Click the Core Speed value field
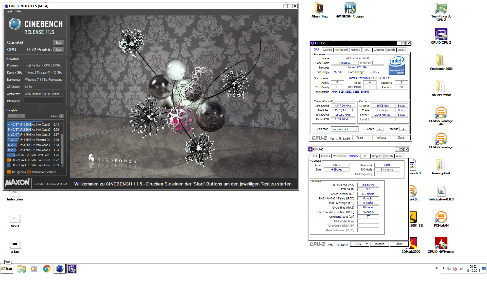The height and width of the screenshot is (307, 487). pyautogui.click(x=343, y=106)
